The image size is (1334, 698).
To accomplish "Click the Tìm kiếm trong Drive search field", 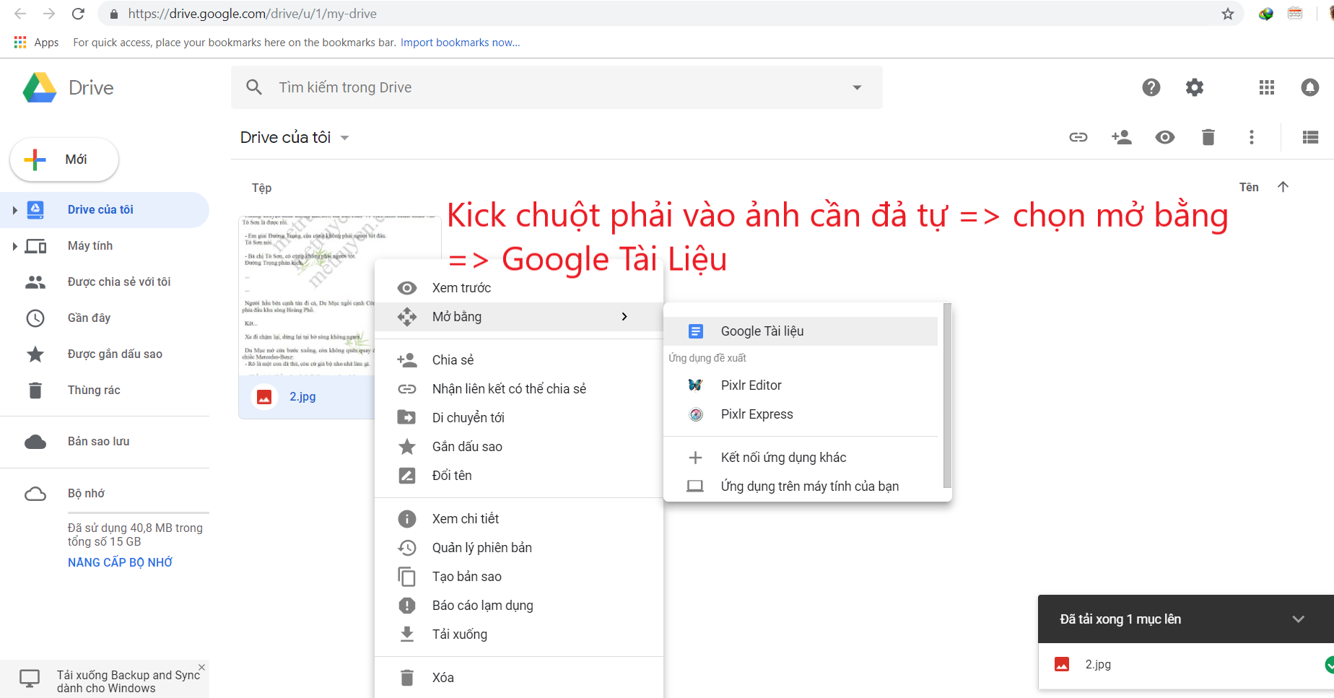I will [549, 87].
